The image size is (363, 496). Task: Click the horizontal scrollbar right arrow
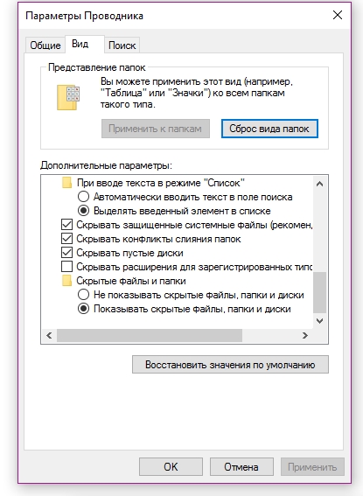pos(304,335)
